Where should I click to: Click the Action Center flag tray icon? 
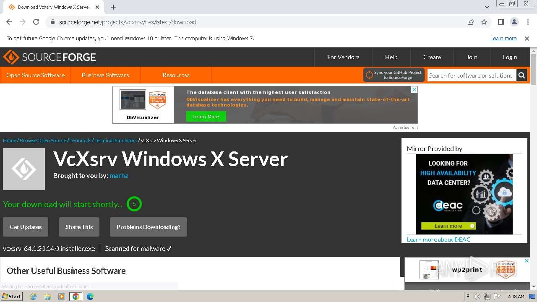pyautogui.click(x=497, y=297)
